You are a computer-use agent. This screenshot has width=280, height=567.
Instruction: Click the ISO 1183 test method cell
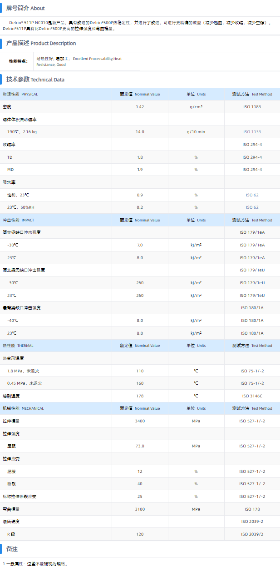pyautogui.click(x=252, y=107)
